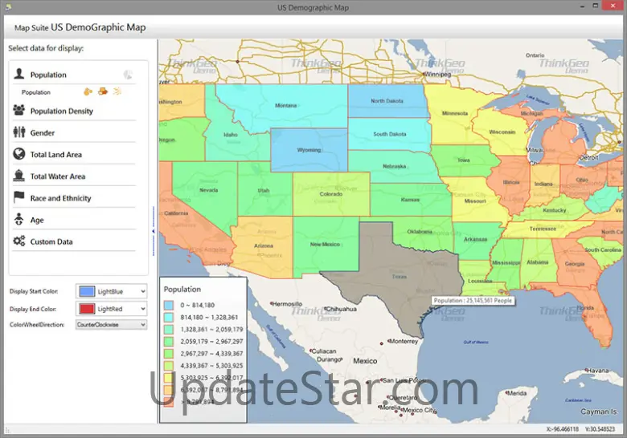Image resolution: width=627 pixels, height=438 pixels.
Task: Select the Race and Ethnicity label
Action: click(61, 198)
